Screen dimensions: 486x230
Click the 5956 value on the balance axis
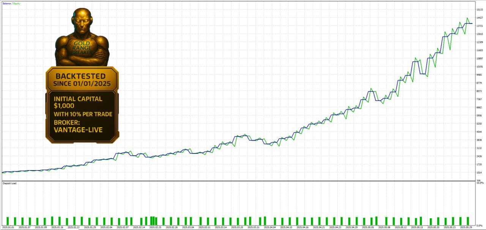[479, 116]
